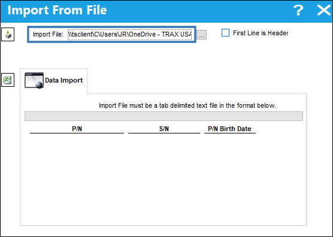Click the Import File label
The image size is (333, 237).
point(48,34)
